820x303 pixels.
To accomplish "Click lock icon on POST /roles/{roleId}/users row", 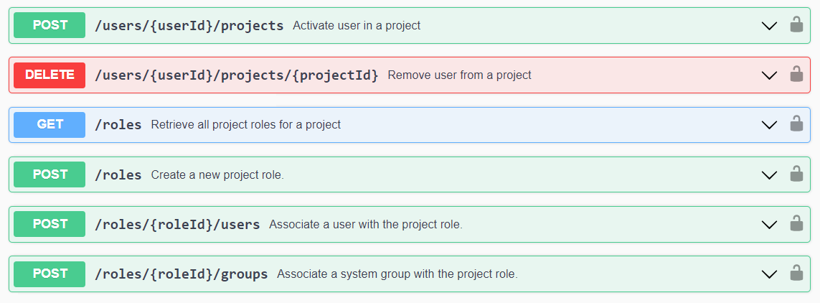I will 796,224.
